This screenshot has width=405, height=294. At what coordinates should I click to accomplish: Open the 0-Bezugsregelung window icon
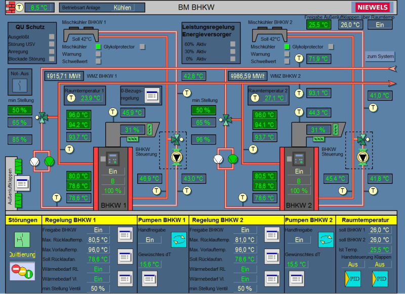coord(152,95)
